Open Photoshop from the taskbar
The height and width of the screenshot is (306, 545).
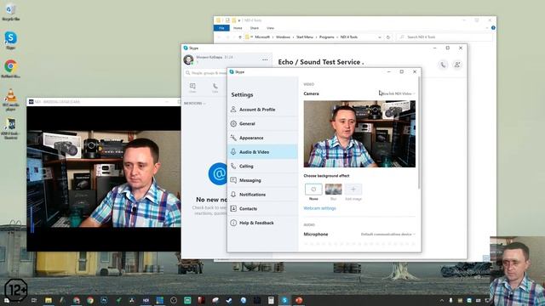104,300
